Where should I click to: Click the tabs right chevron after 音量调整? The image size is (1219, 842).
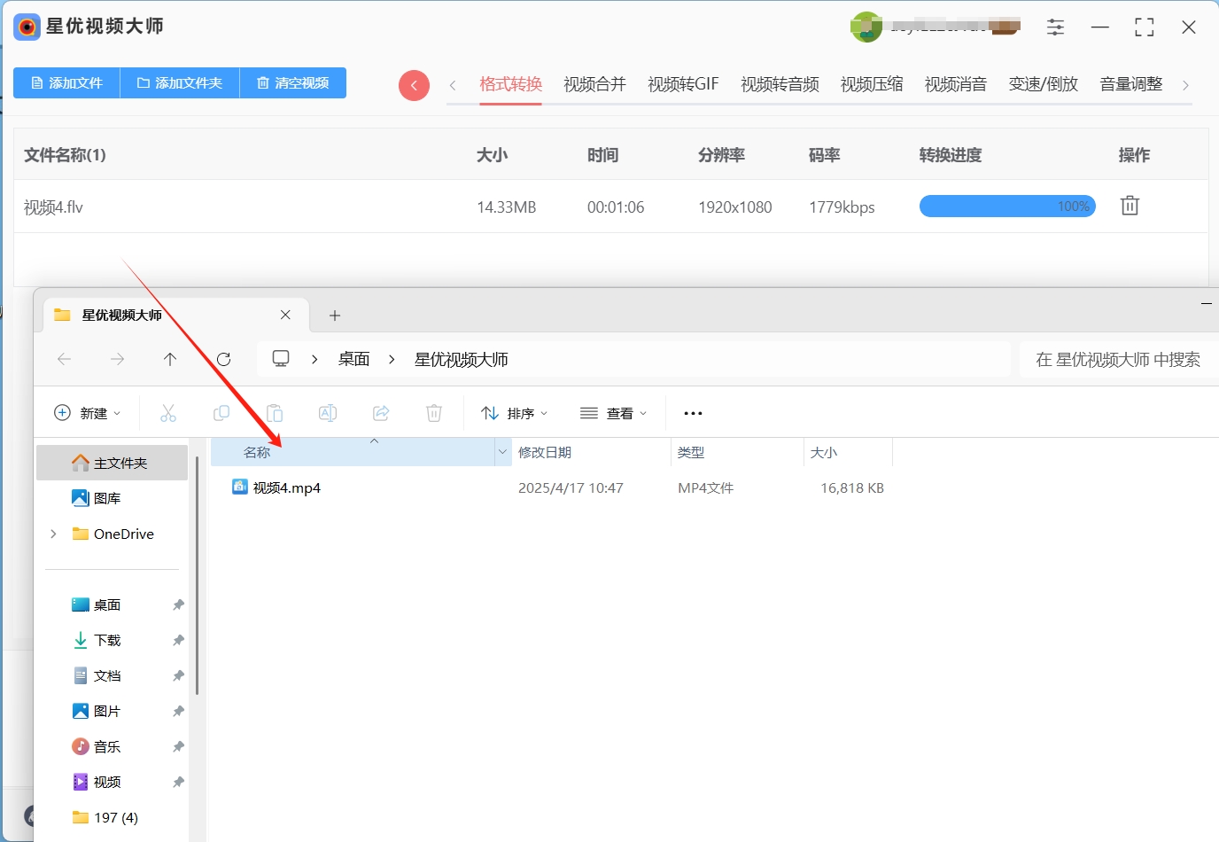1185,85
